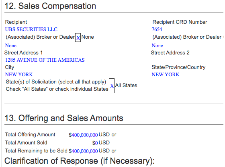The height and width of the screenshot is (167, 225).
Task: Click the NEW YORK state/province value
Action: coord(166,75)
